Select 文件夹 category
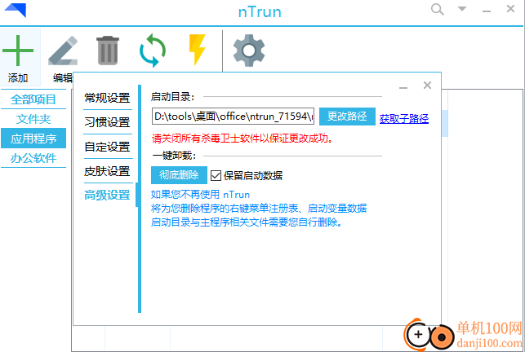This screenshot has width=525, height=352. pyautogui.click(x=33, y=119)
